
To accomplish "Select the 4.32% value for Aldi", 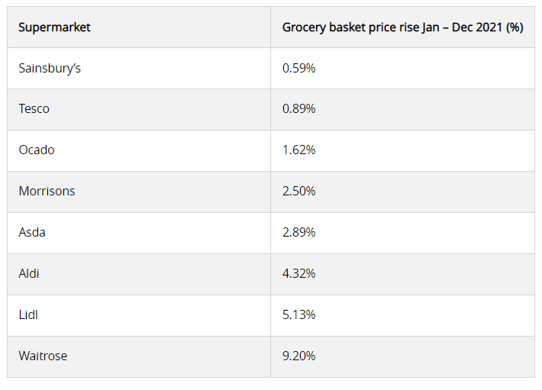I will click(x=298, y=273).
